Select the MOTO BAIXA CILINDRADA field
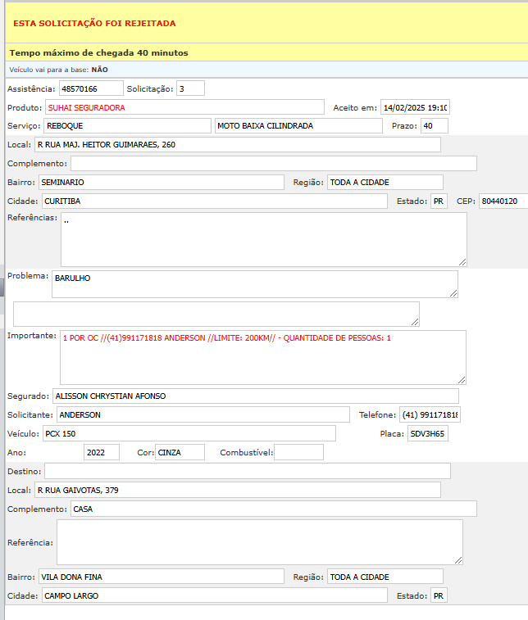The image size is (528, 620). click(298, 126)
